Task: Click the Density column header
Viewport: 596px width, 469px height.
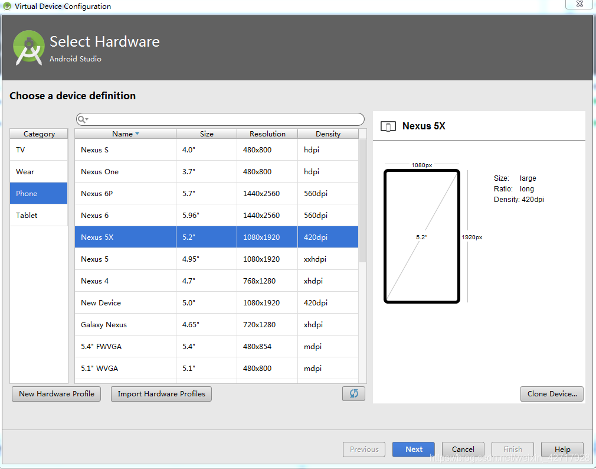Action: 328,134
